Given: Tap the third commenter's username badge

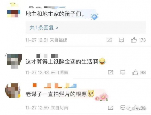Looking at the screenshot, I should click(x=73, y=86).
